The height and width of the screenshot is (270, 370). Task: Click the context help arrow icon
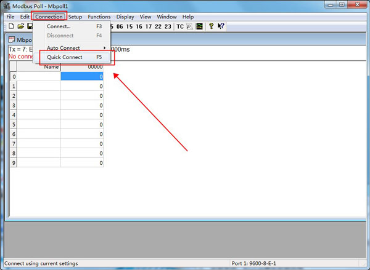pyautogui.click(x=221, y=26)
